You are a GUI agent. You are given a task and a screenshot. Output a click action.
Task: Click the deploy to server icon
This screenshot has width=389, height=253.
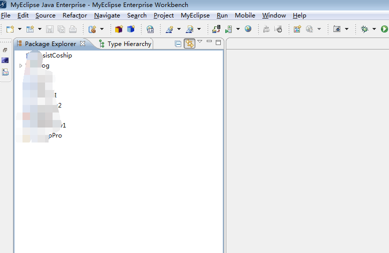(x=216, y=29)
